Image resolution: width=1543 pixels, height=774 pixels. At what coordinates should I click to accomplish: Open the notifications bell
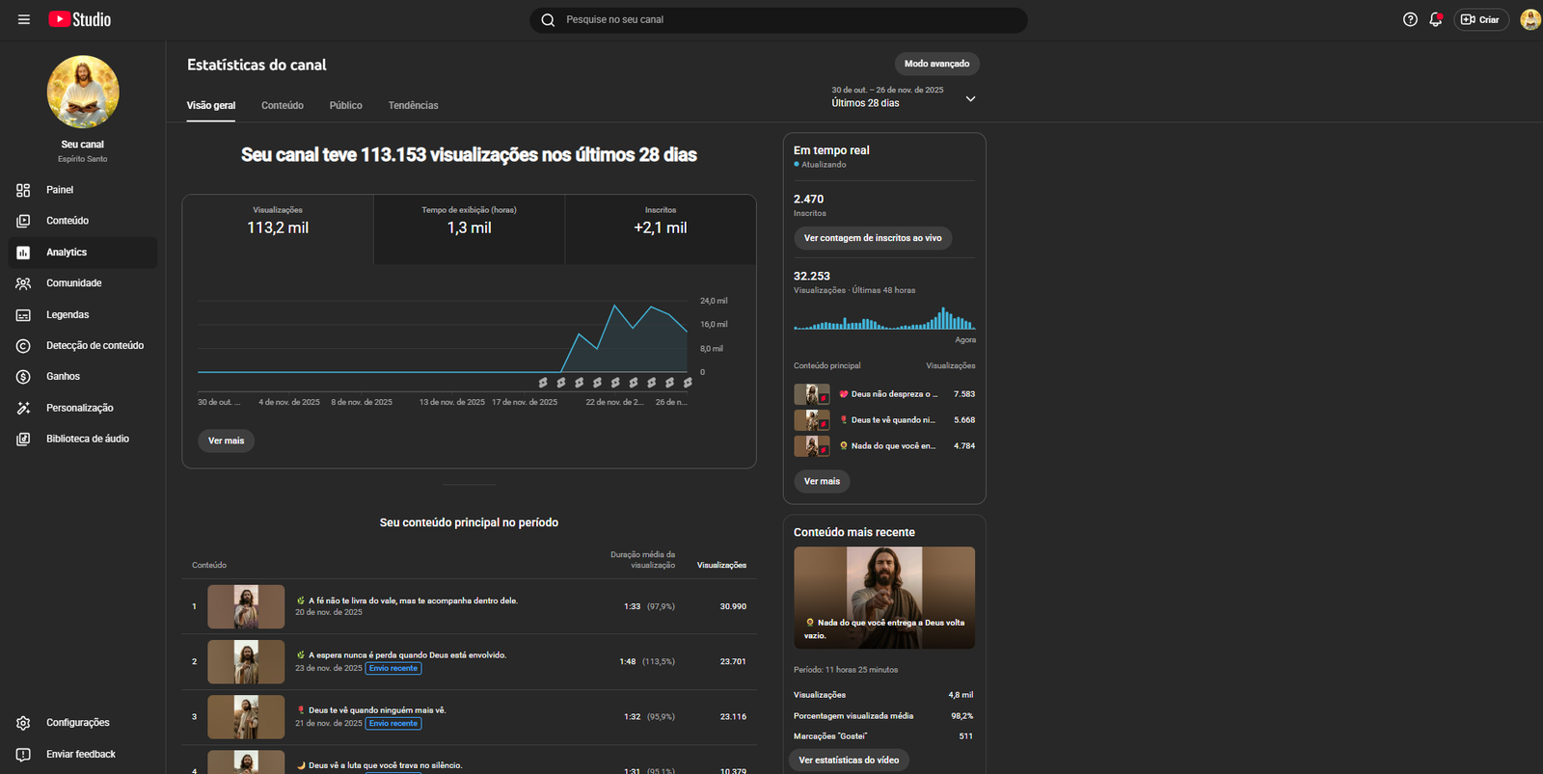1436,19
